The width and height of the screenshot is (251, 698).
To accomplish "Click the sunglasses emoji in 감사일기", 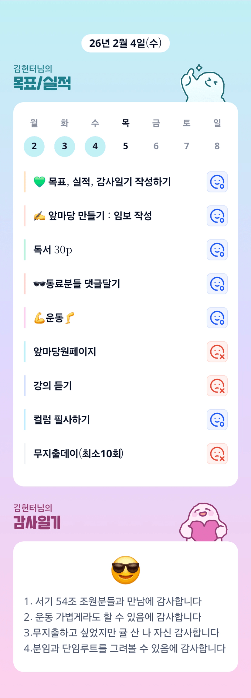I will (125, 570).
